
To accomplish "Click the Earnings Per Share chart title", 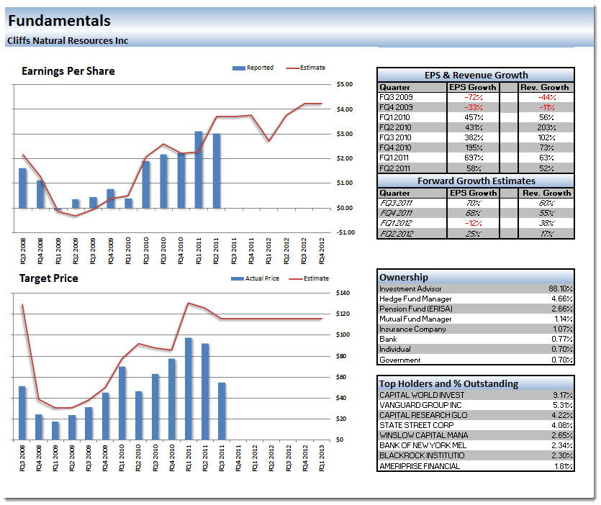I will point(68,71).
